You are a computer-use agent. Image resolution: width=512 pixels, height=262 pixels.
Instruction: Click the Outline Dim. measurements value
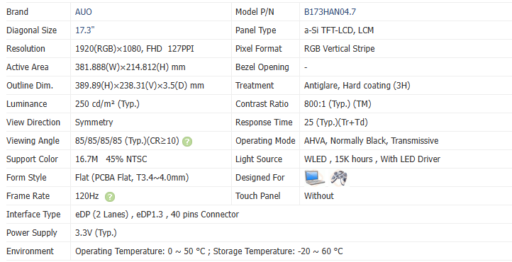(140, 86)
